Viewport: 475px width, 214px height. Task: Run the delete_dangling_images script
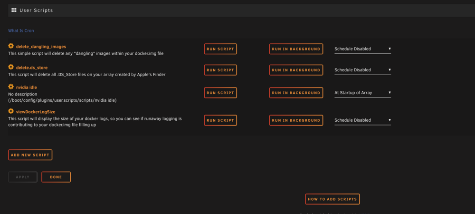pos(220,49)
